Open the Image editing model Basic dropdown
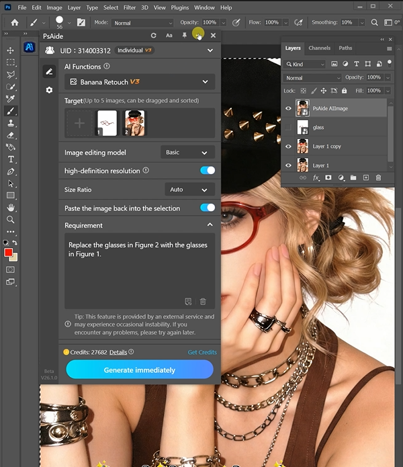 (188, 153)
